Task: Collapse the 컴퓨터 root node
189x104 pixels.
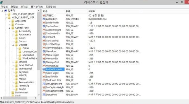Action: [2, 11]
